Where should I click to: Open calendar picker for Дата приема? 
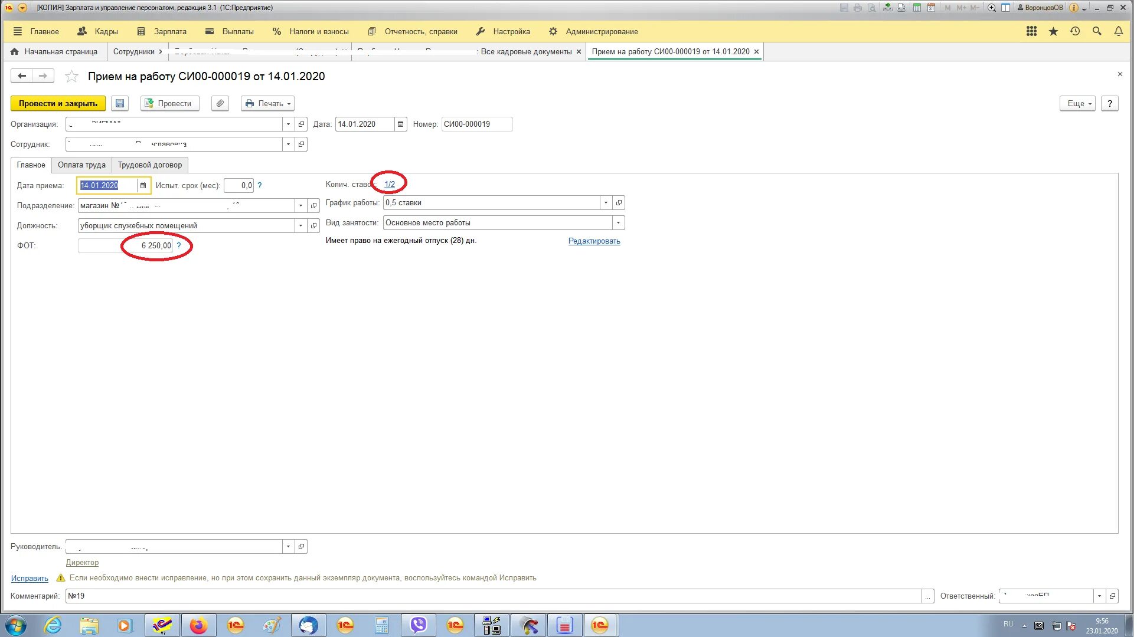(x=143, y=186)
